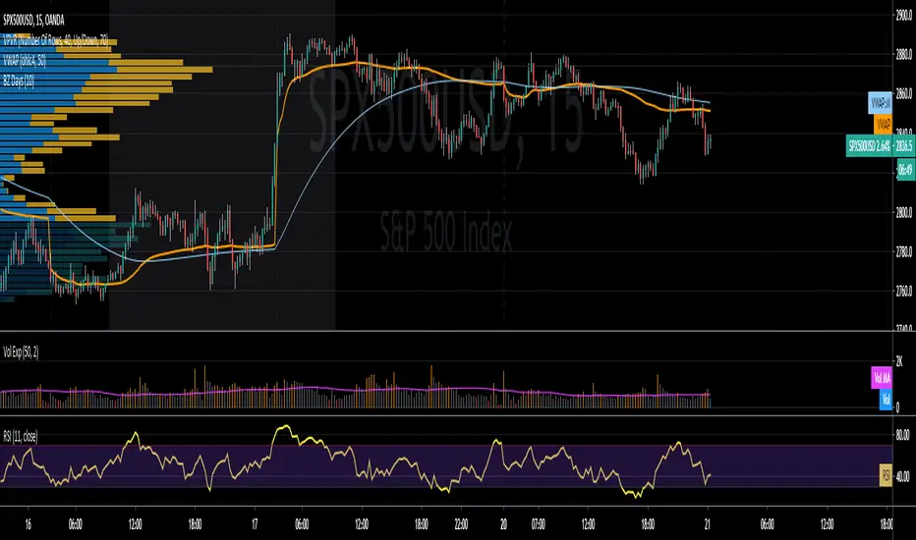This screenshot has height=540, width=916.
Task: Select the BZ Days (10) indicator legend
Action: click(19, 81)
